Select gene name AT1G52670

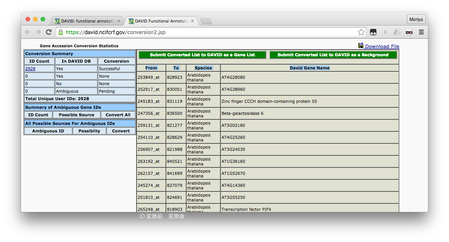point(233,173)
